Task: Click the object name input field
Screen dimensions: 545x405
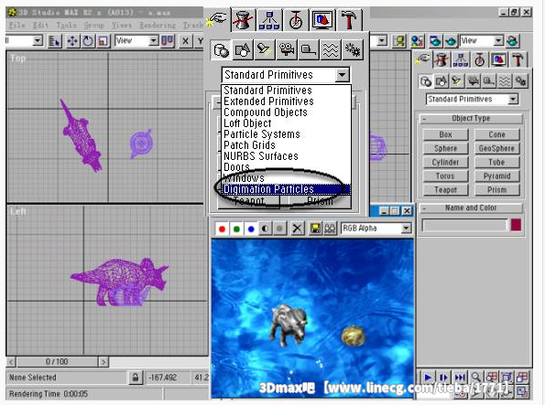Action: (x=464, y=225)
